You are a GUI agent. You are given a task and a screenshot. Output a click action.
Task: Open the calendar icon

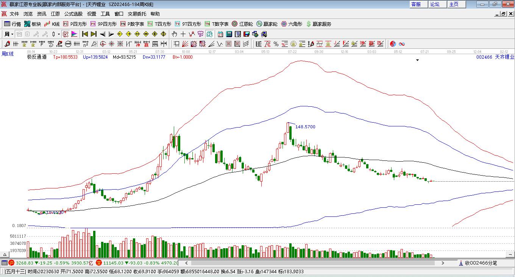220,34
